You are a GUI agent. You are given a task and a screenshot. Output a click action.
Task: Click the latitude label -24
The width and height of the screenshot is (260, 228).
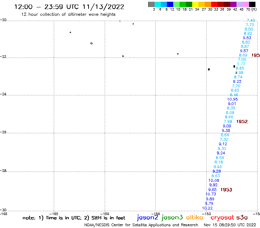3,94
